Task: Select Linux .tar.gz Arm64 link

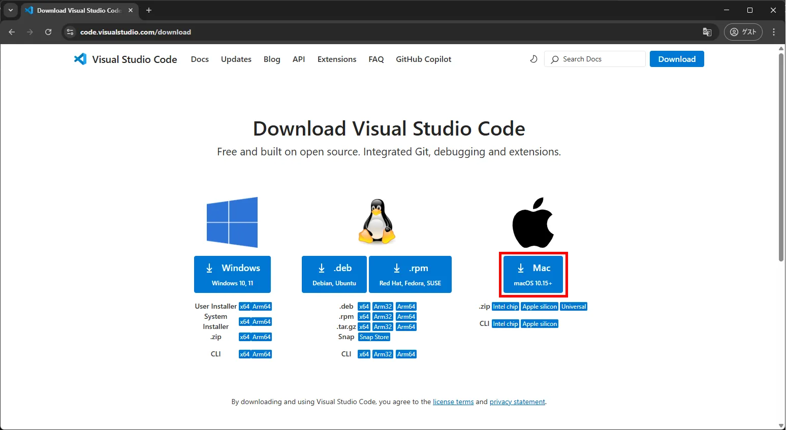Action: tap(406, 327)
